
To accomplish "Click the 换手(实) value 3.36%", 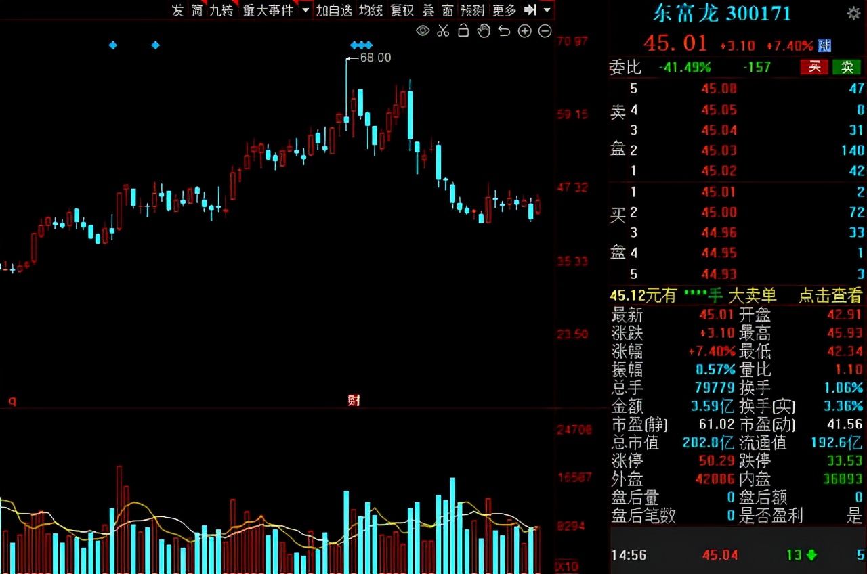I will pos(843,406).
